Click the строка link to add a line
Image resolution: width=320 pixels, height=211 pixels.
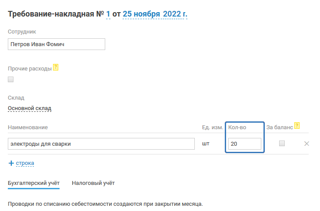coord(25,163)
